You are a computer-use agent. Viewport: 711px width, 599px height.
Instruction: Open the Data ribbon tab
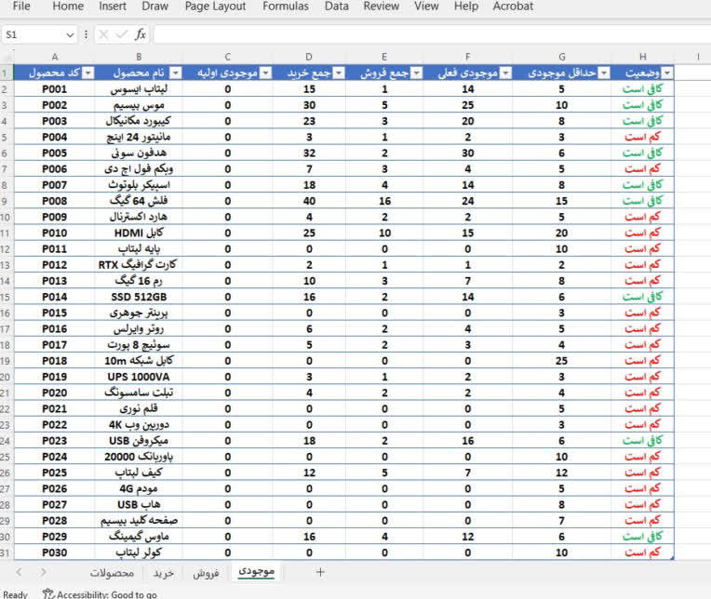(337, 7)
